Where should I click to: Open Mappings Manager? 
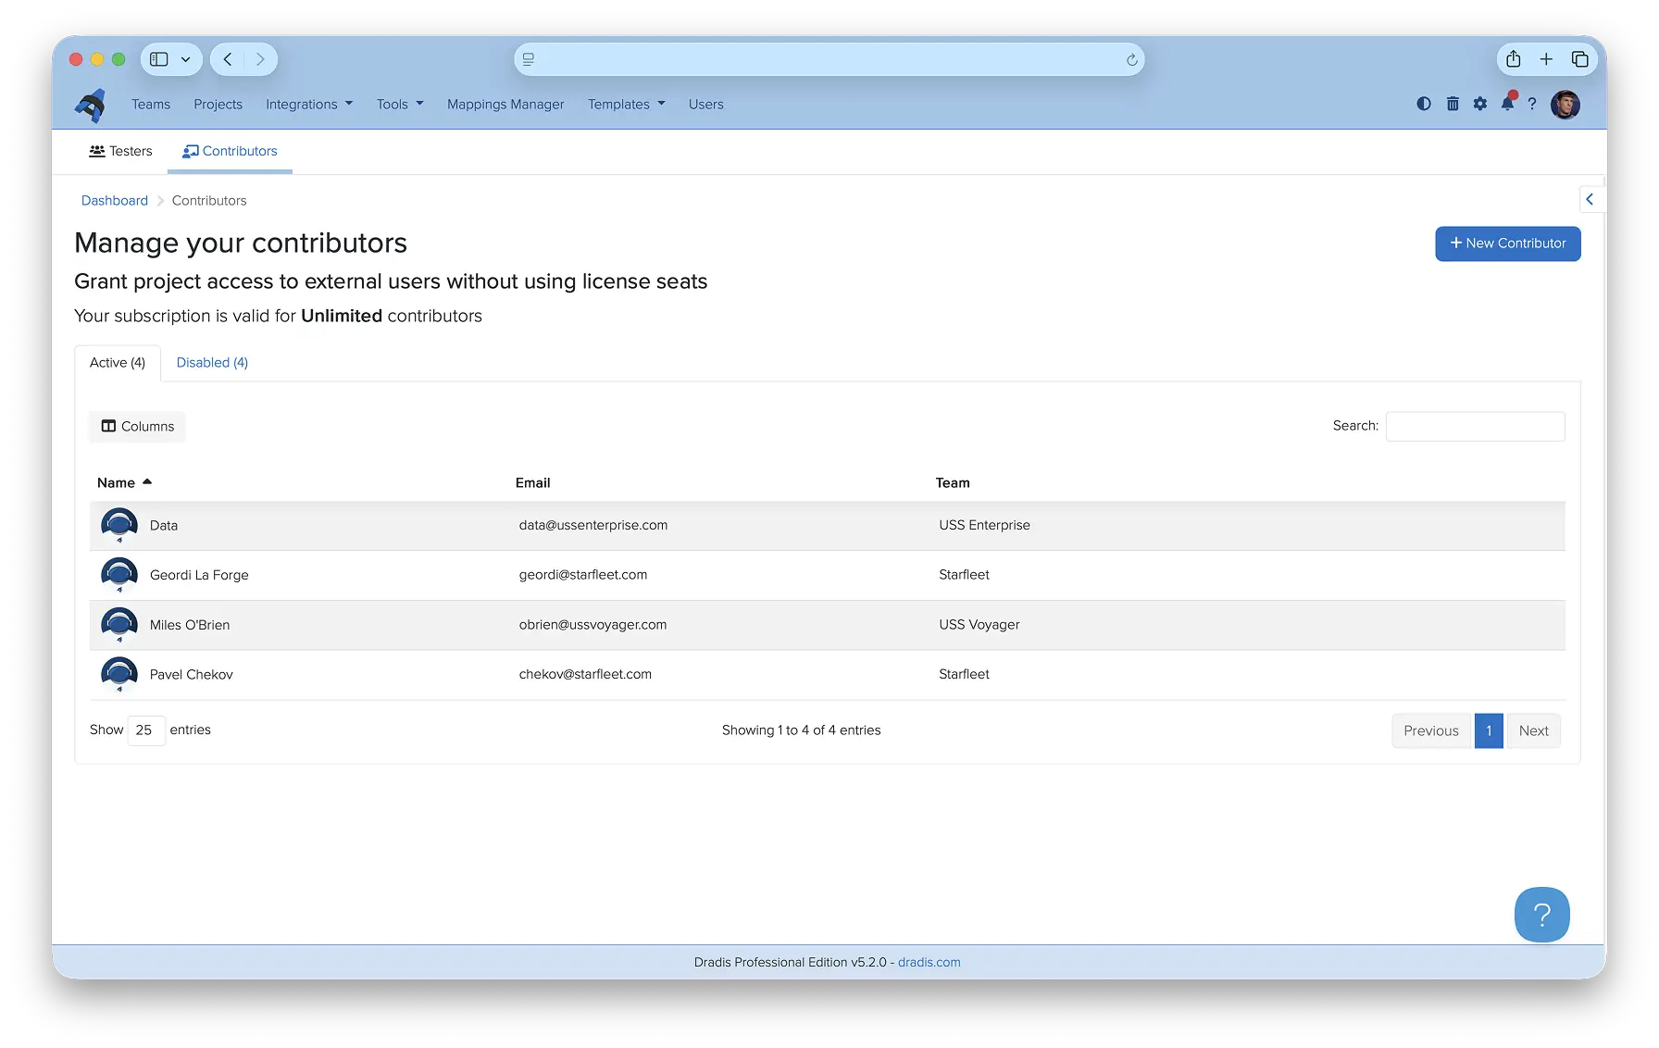(505, 105)
